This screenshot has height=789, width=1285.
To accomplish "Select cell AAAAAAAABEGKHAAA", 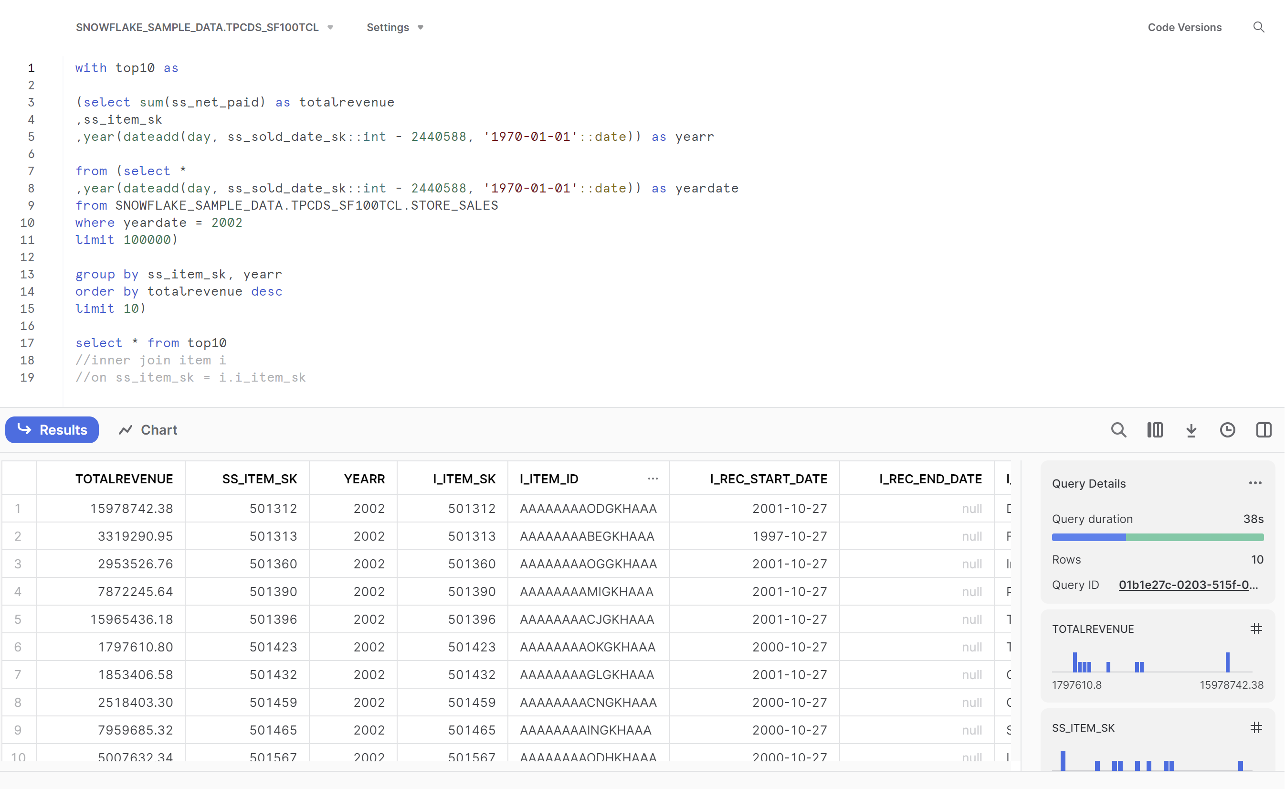I will [589, 536].
